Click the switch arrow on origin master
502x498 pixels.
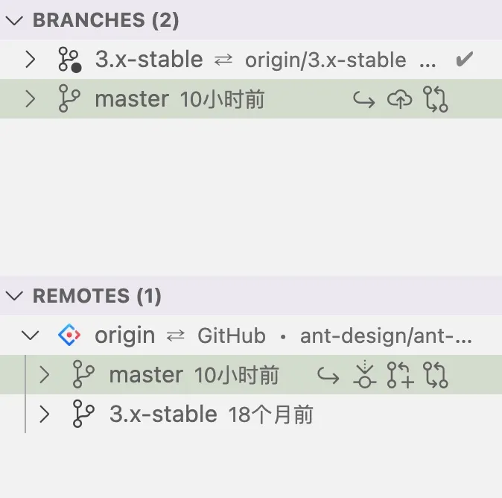328,375
